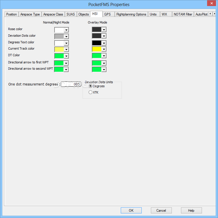The width and height of the screenshot is (218, 218).
Task: Select the HSI tab
Action: 96,14
